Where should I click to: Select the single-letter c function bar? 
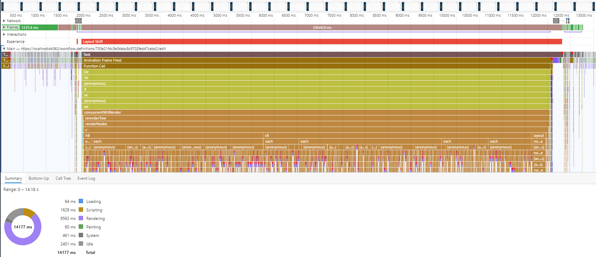point(316,130)
